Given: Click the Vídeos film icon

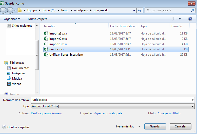Looking at the screenshot, I should point(9,84).
